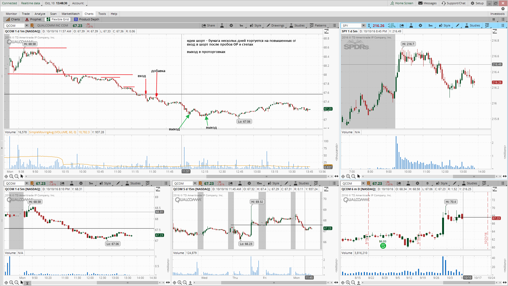Zoom out on the top QCOM 1m chart
Image resolution: width=508 pixels, height=286 pixels.
click(x=17, y=176)
